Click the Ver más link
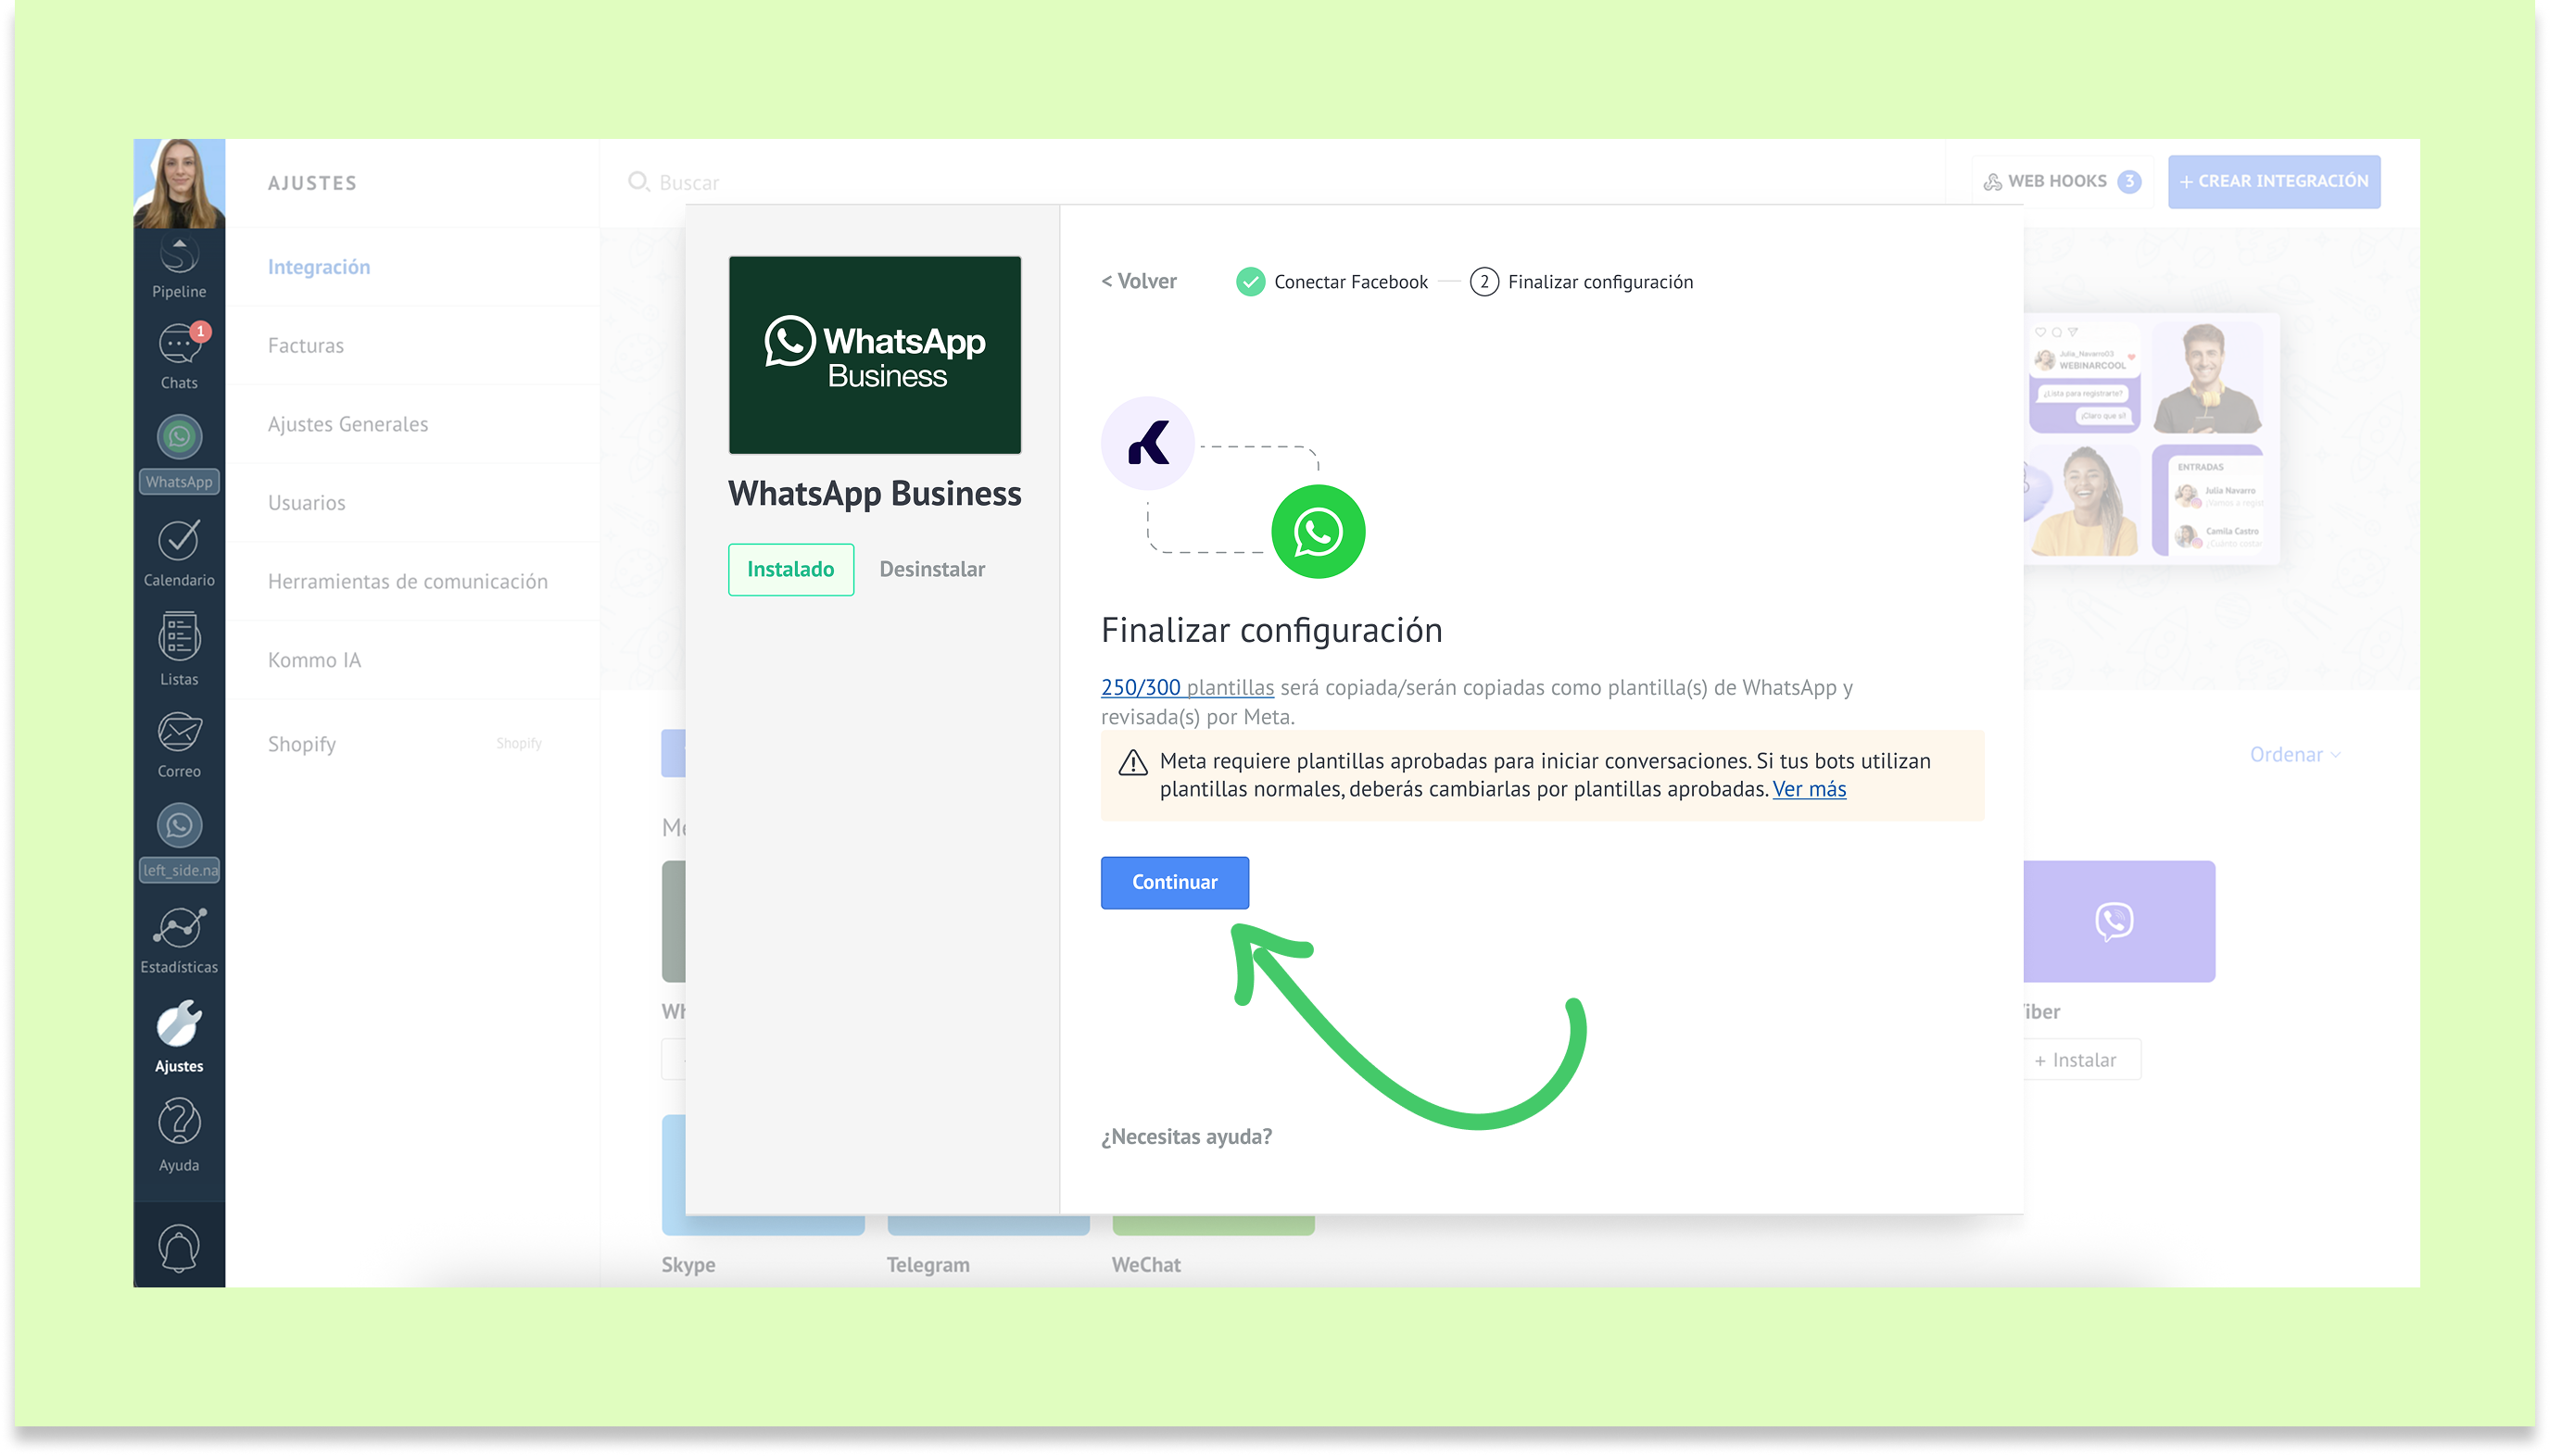 pyautogui.click(x=1809, y=789)
